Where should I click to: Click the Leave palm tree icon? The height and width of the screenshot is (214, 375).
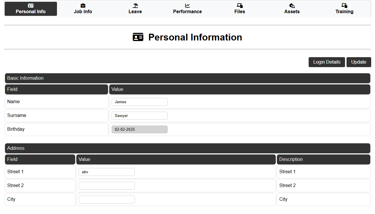point(135,5)
